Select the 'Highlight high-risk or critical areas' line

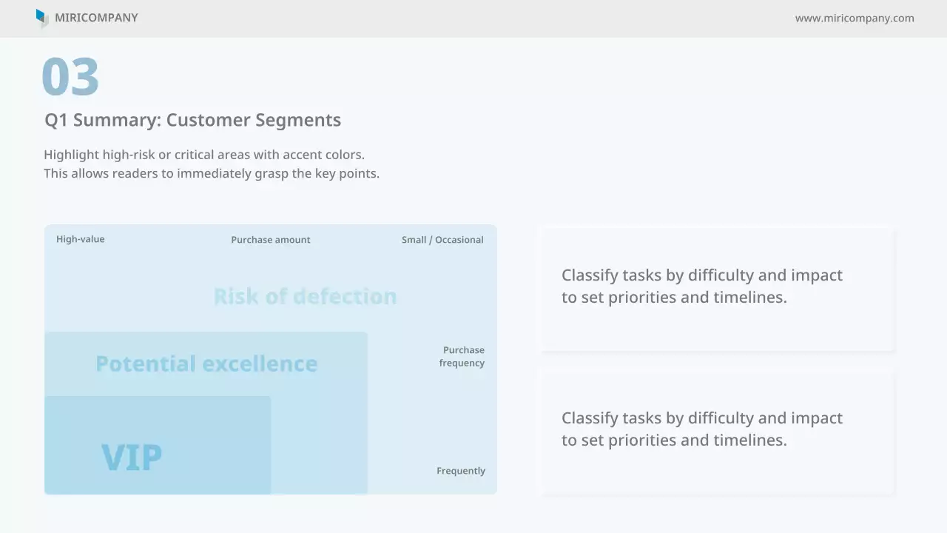204,155
